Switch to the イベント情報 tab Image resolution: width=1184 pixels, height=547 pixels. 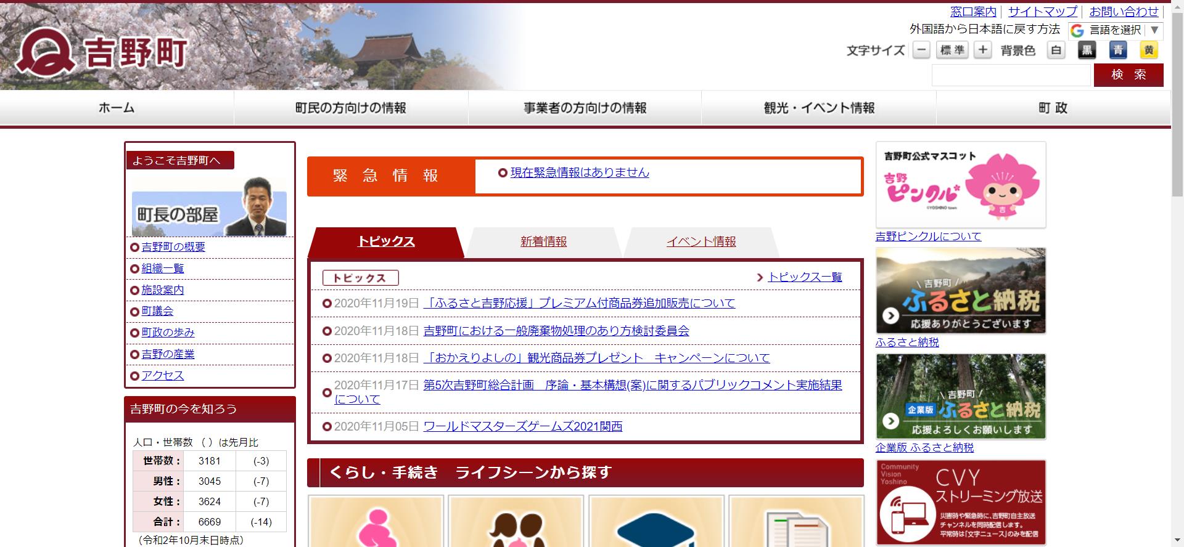[x=701, y=242]
